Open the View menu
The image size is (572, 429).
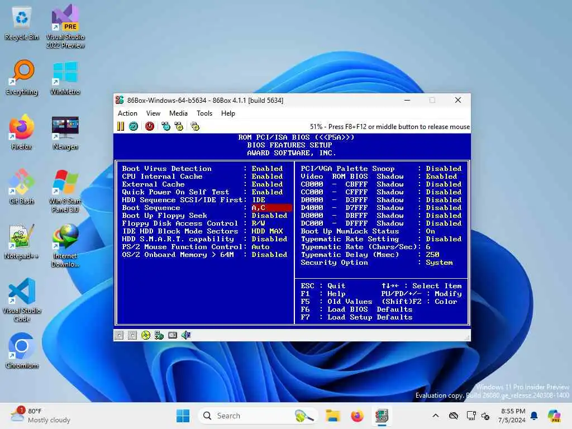pos(153,113)
